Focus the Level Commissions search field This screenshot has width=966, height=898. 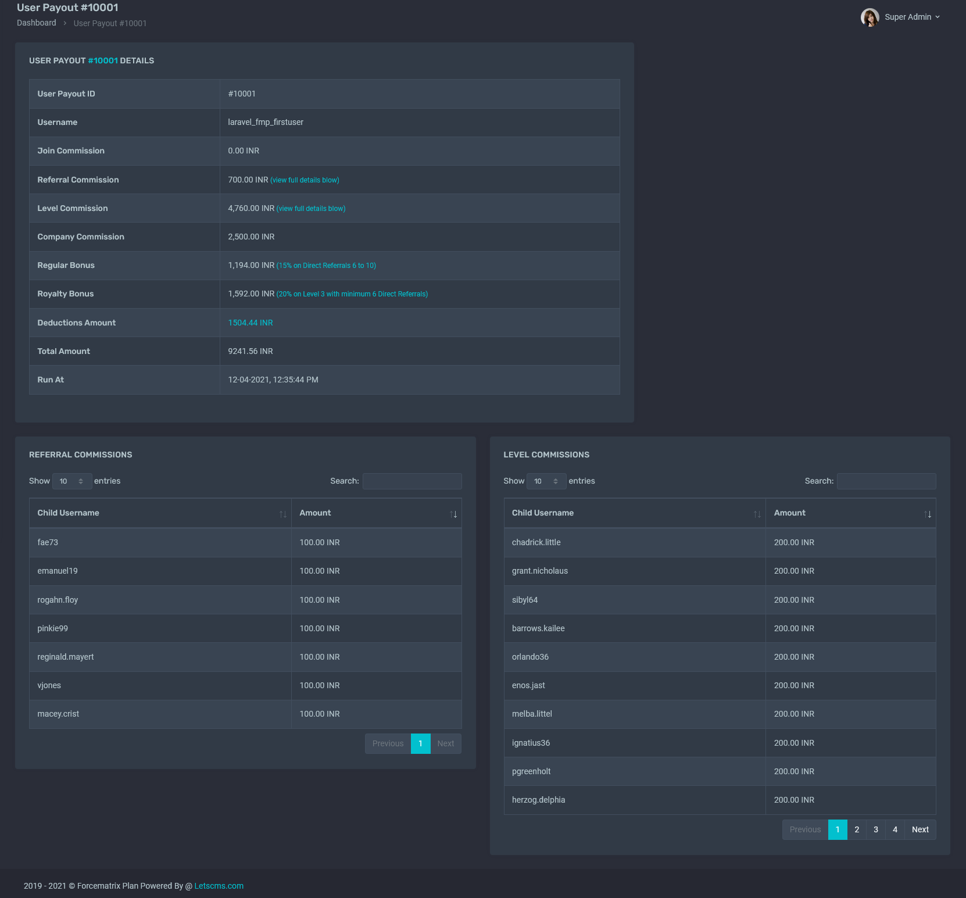pyautogui.click(x=886, y=481)
